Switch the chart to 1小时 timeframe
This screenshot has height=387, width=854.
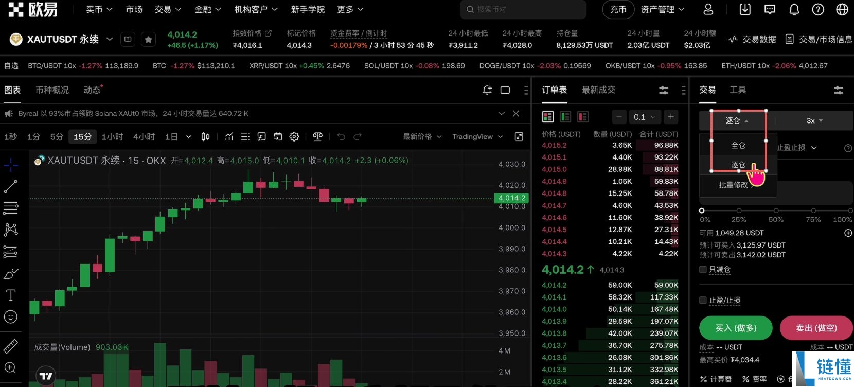click(112, 136)
